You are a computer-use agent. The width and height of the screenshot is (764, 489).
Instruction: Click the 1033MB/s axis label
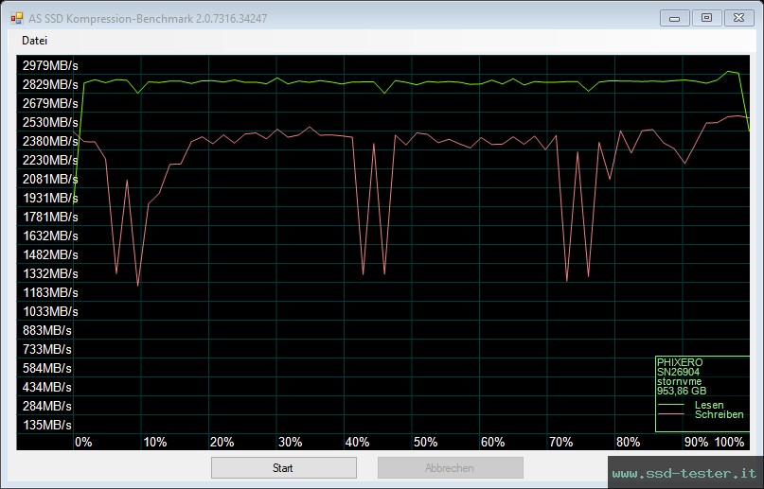(x=50, y=311)
